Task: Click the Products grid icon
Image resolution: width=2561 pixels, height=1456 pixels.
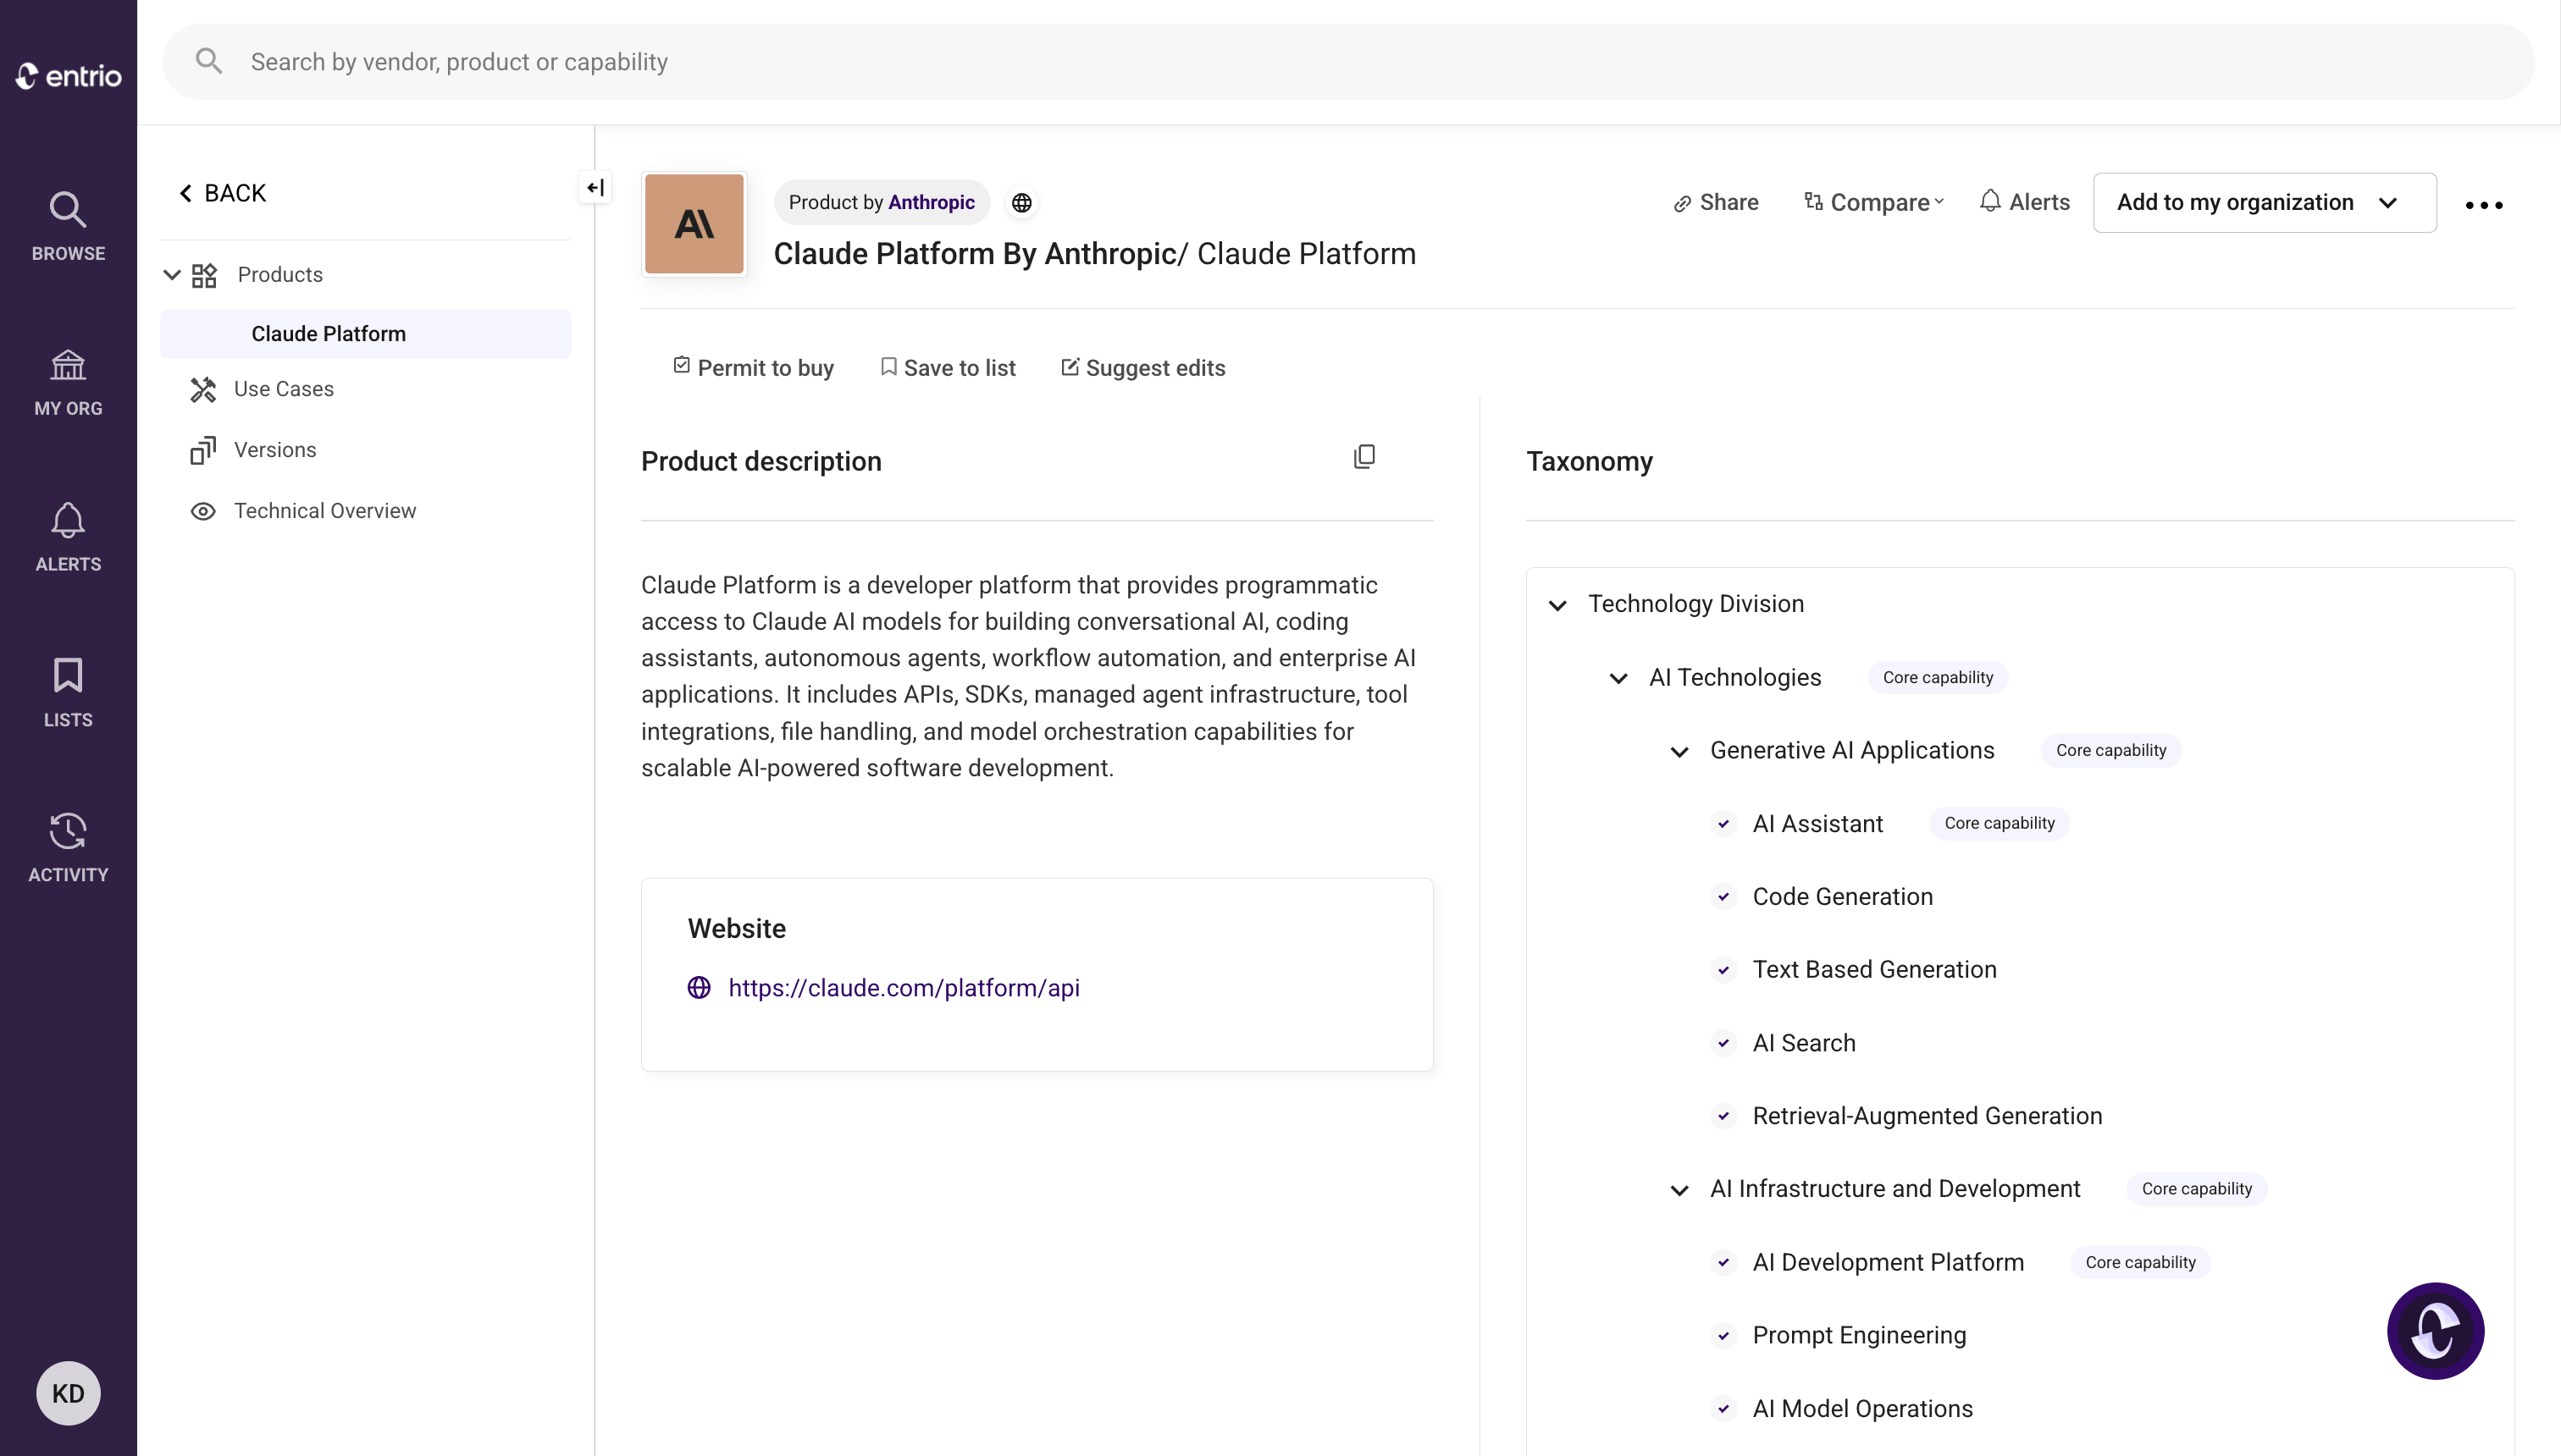Action: click(x=204, y=275)
